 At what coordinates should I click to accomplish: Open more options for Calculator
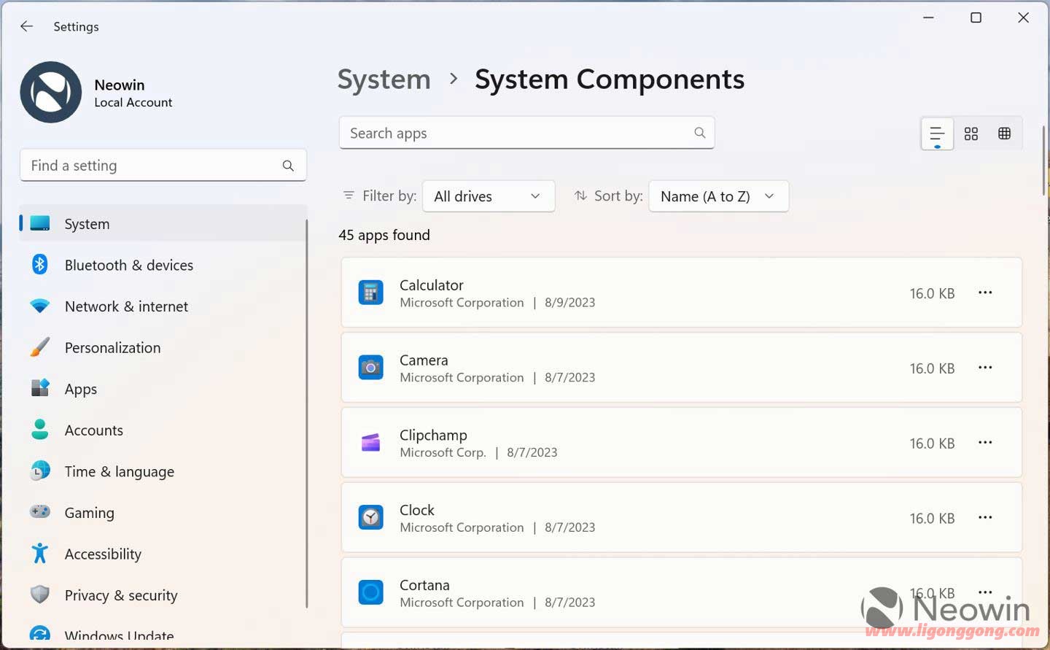coord(985,293)
